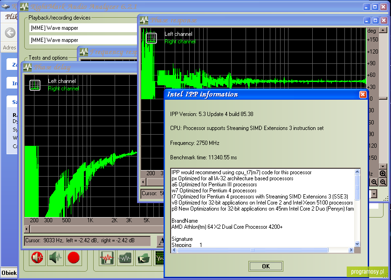Click the IPP text box scroll-down arrow
Viewport: 391px width, 280px height.
pyautogui.click(x=357, y=244)
